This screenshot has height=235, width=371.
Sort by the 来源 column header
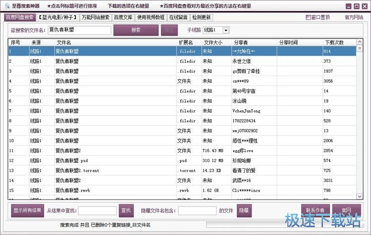pyautogui.click(x=42, y=42)
